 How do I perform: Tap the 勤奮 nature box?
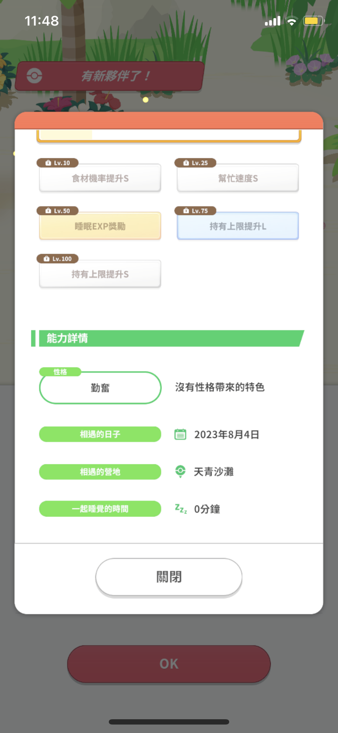(100, 388)
